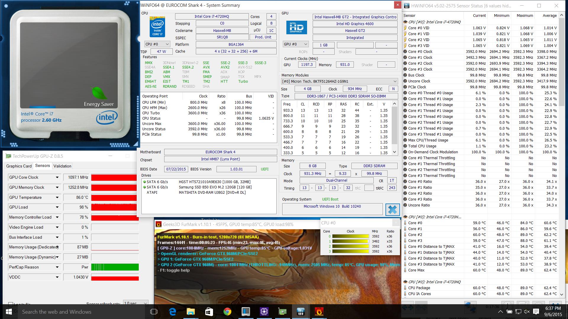Select the Sensors tab in GPU-Z
The image size is (568, 319).
coord(43,166)
